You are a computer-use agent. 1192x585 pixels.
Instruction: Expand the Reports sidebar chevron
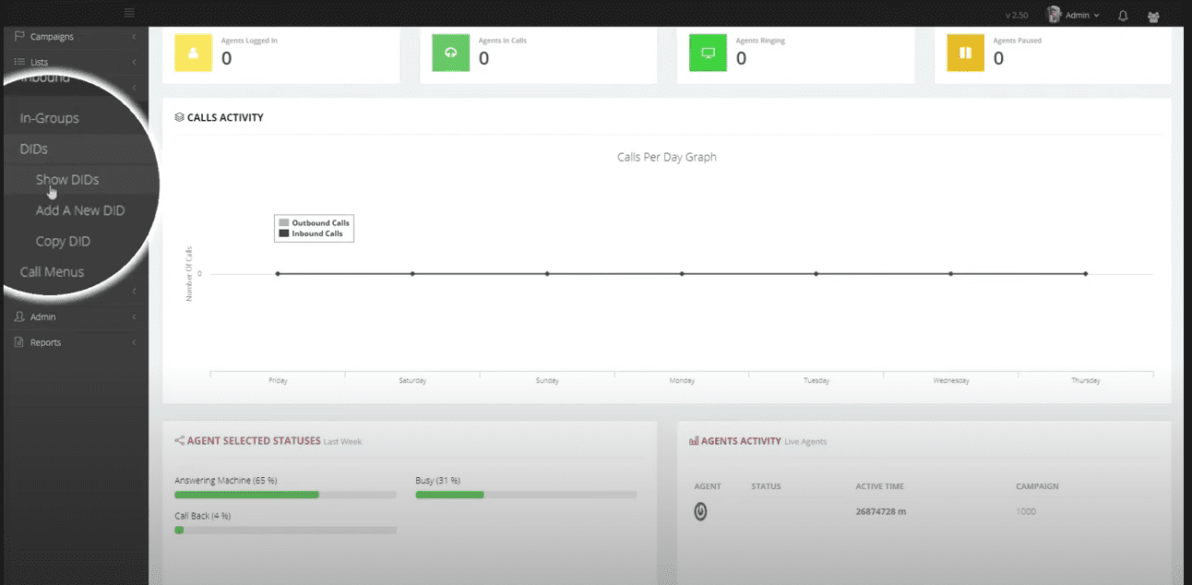[x=135, y=342]
